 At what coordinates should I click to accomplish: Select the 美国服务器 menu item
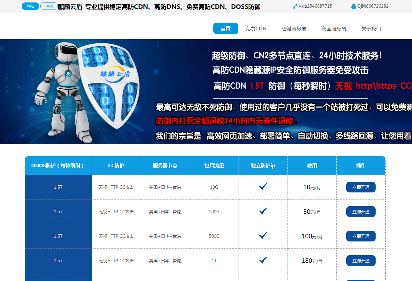pyautogui.click(x=334, y=28)
